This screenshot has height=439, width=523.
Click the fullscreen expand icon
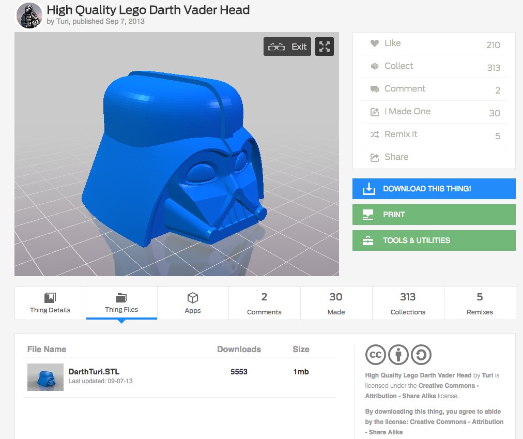[325, 47]
